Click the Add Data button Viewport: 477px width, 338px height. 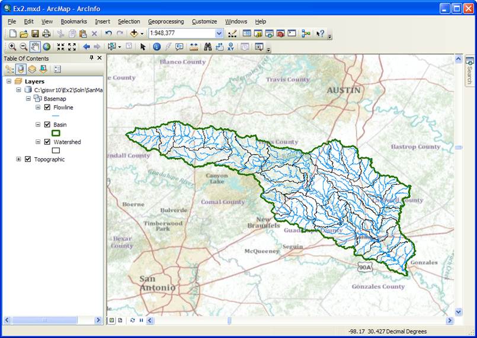pos(134,34)
